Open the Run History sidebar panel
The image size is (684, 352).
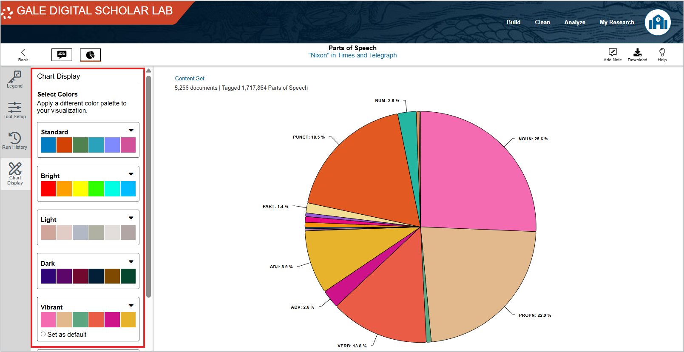tap(15, 141)
